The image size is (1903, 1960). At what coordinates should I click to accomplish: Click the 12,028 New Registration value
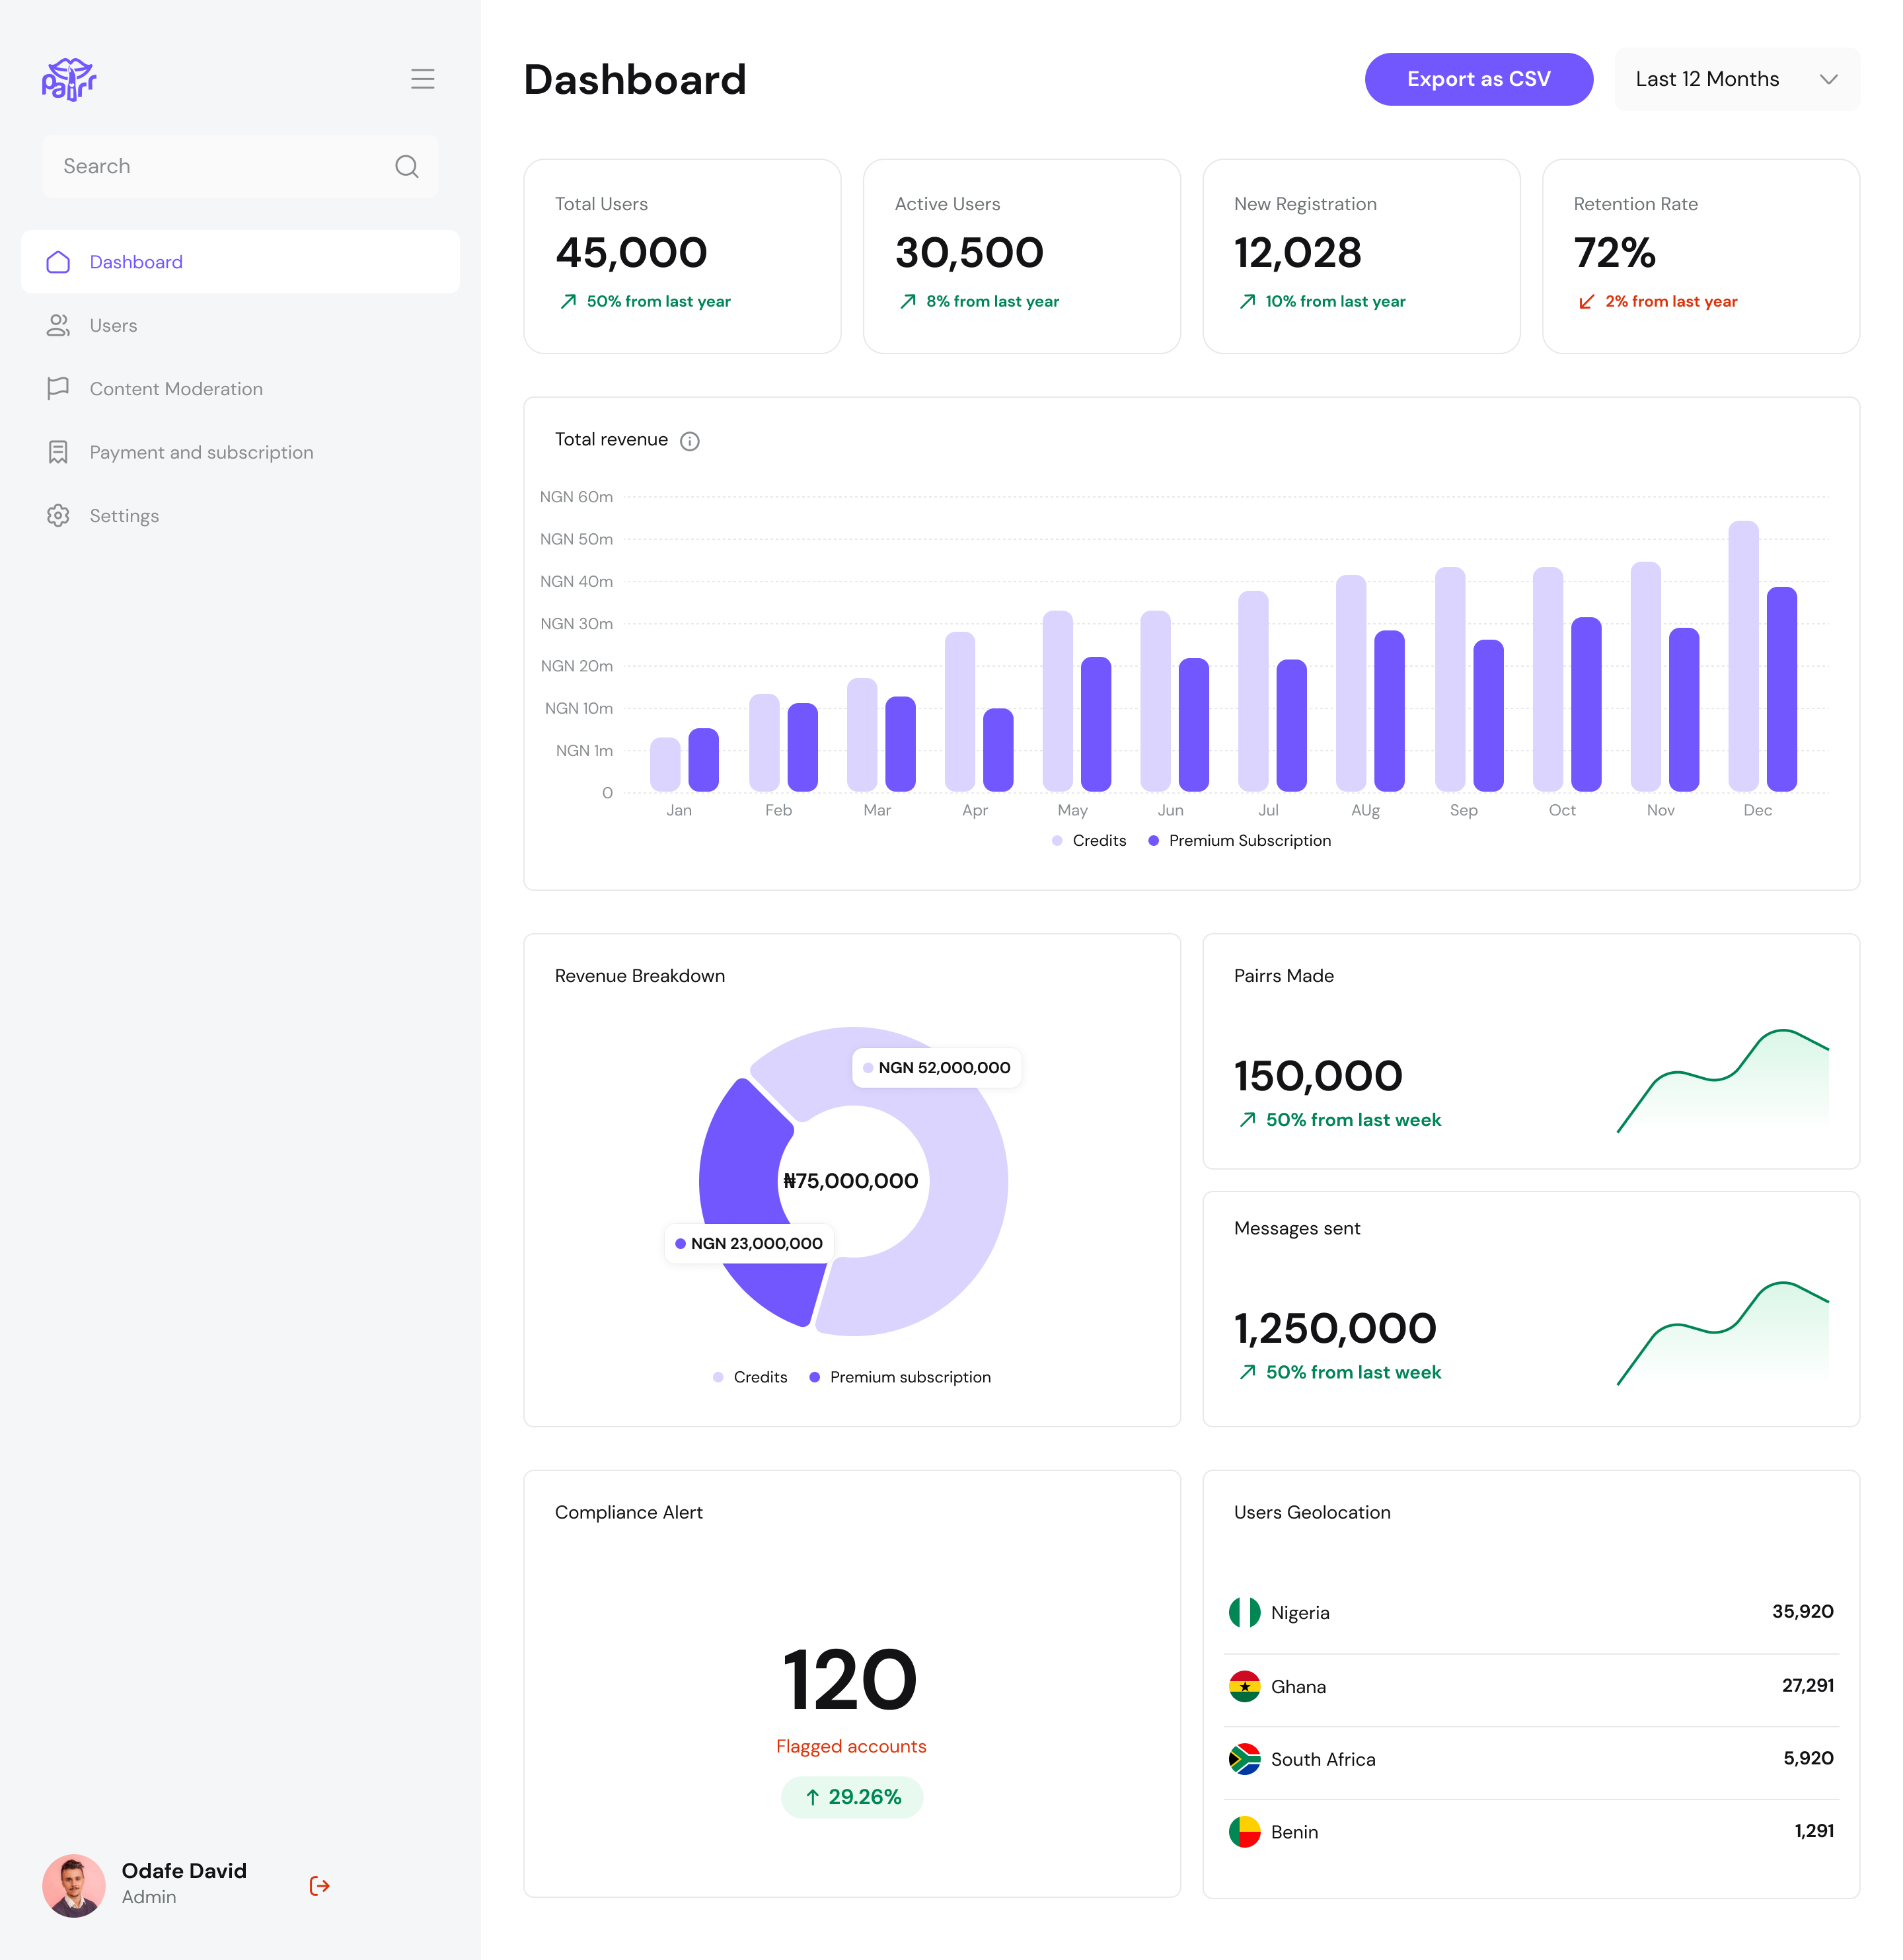pos(1297,252)
